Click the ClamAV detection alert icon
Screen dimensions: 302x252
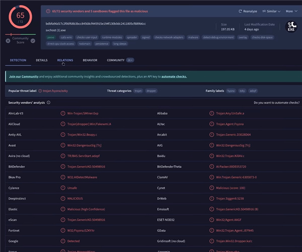tap(211, 177)
